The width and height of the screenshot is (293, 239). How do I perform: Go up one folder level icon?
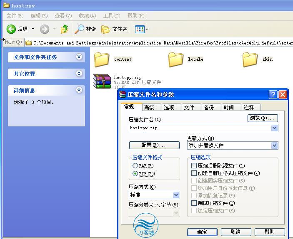pos(65,29)
